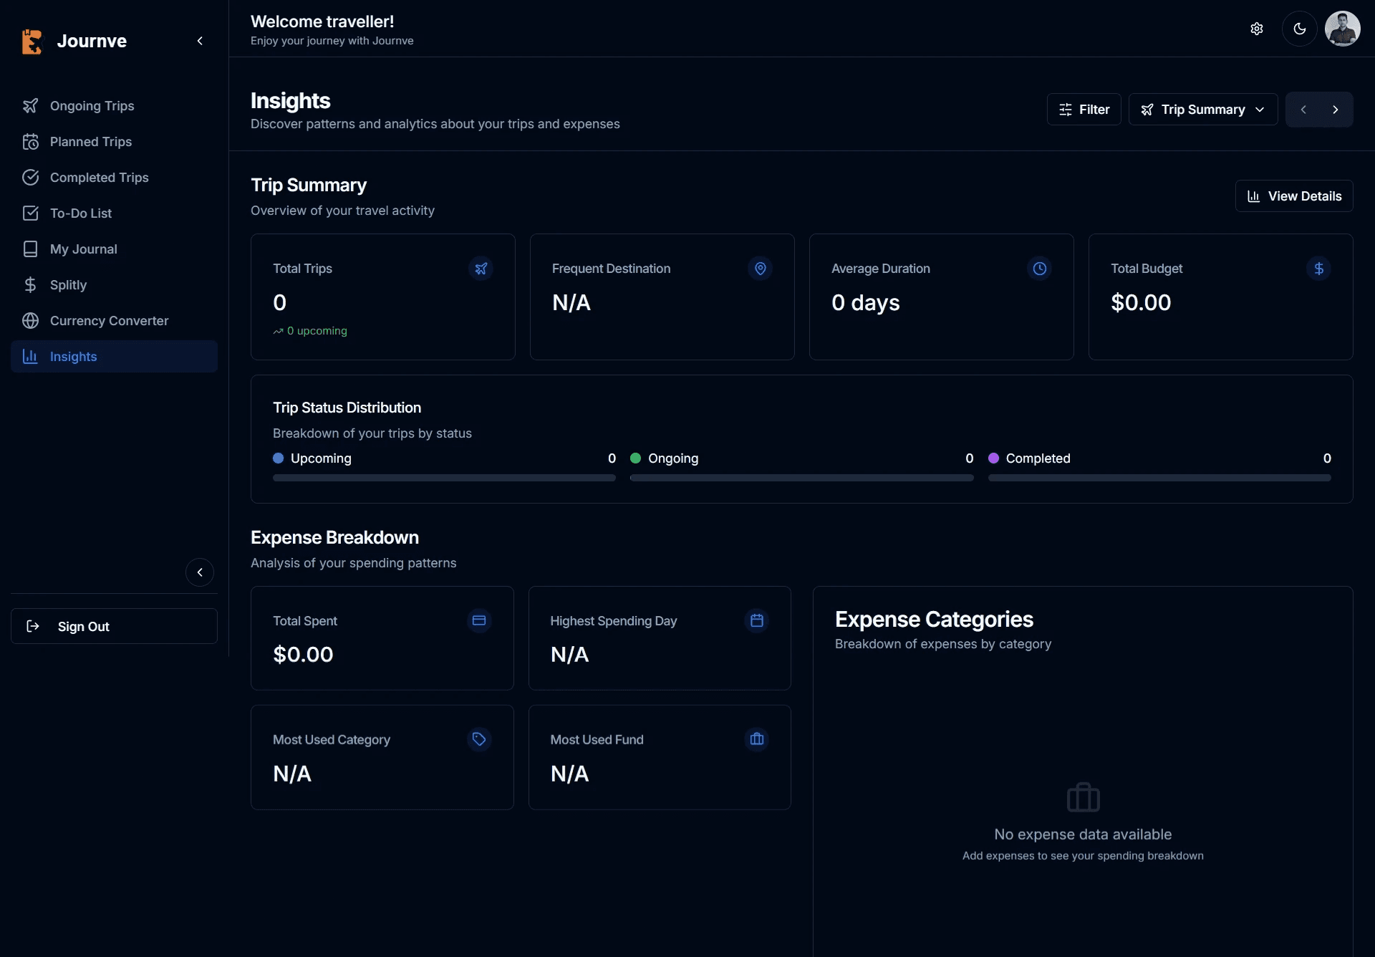
Task: Click the Upcoming status progress bar
Action: [x=444, y=478]
